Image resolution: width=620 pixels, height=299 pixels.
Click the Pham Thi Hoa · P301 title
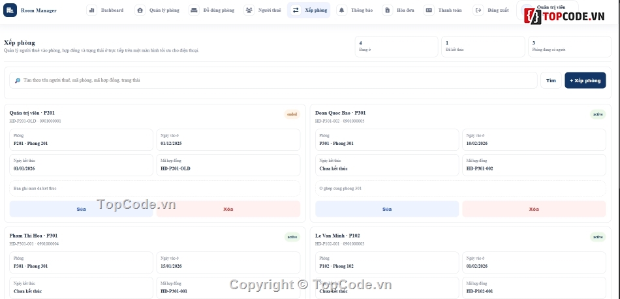pos(33,236)
